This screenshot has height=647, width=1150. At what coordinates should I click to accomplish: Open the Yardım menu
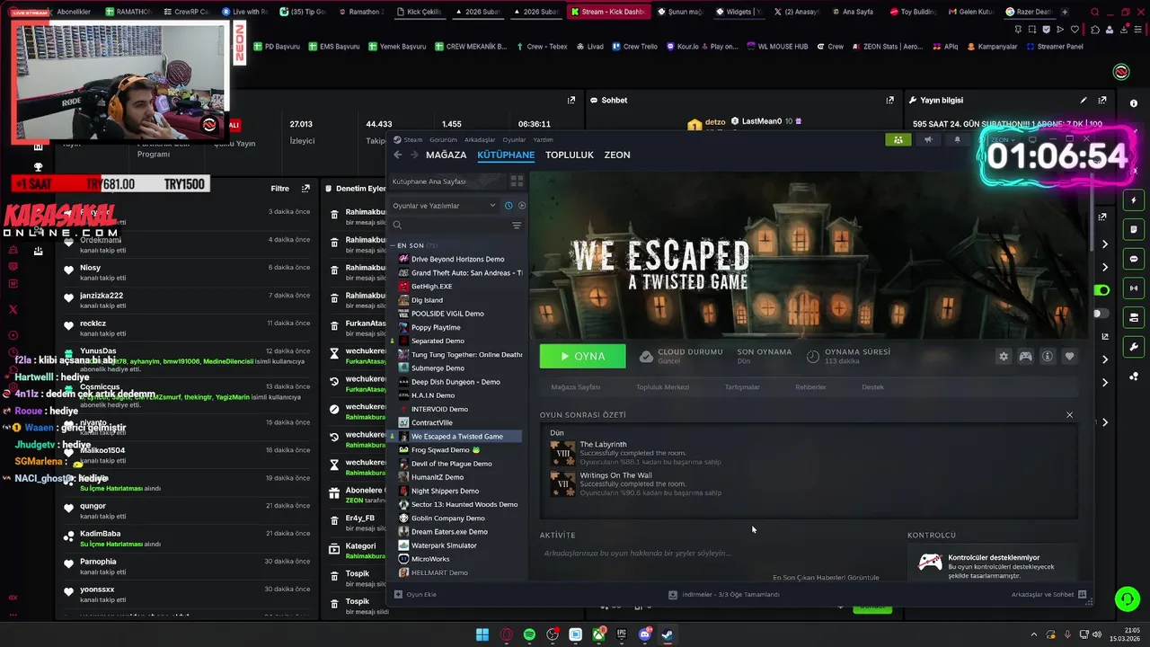tap(543, 139)
